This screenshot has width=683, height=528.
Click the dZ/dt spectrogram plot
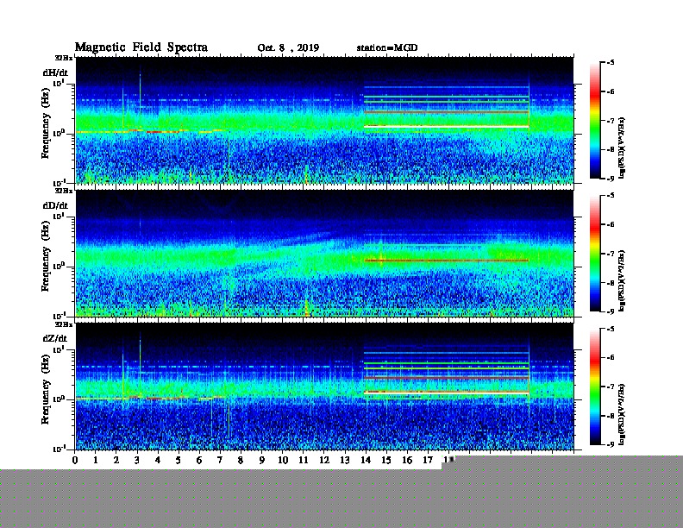tap(324, 387)
